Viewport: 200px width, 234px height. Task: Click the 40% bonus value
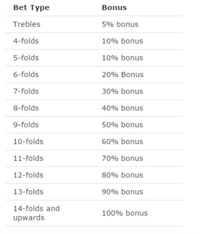coord(122,108)
